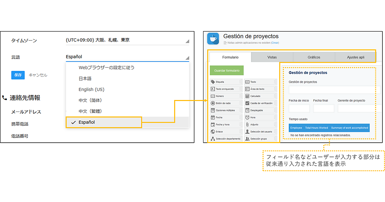Select the Selección grupo icon
Viewport: 385px width, 202px height.
coord(247,139)
